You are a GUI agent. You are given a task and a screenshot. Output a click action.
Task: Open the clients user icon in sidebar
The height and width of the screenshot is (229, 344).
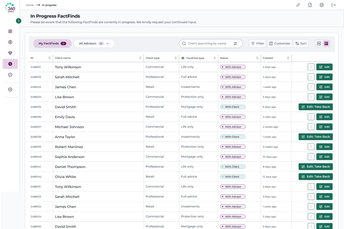tap(10, 42)
